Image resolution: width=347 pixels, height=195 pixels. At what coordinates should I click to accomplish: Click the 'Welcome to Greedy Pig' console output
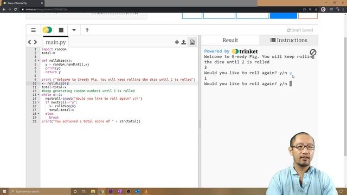259,59
